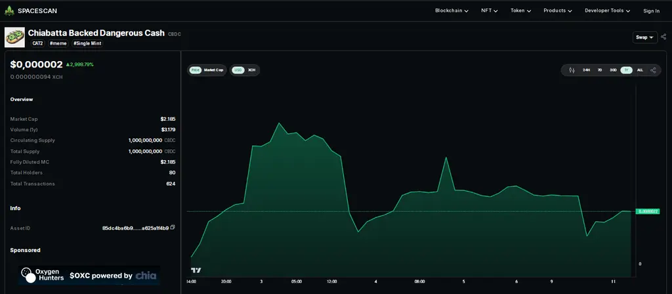Click the 0.000000094 XCH price text
The height and width of the screenshot is (294, 672).
pyautogui.click(x=37, y=77)
